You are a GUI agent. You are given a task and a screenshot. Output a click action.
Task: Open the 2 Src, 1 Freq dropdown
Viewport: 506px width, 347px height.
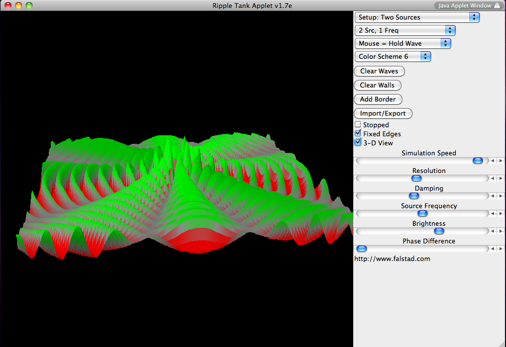405,30
